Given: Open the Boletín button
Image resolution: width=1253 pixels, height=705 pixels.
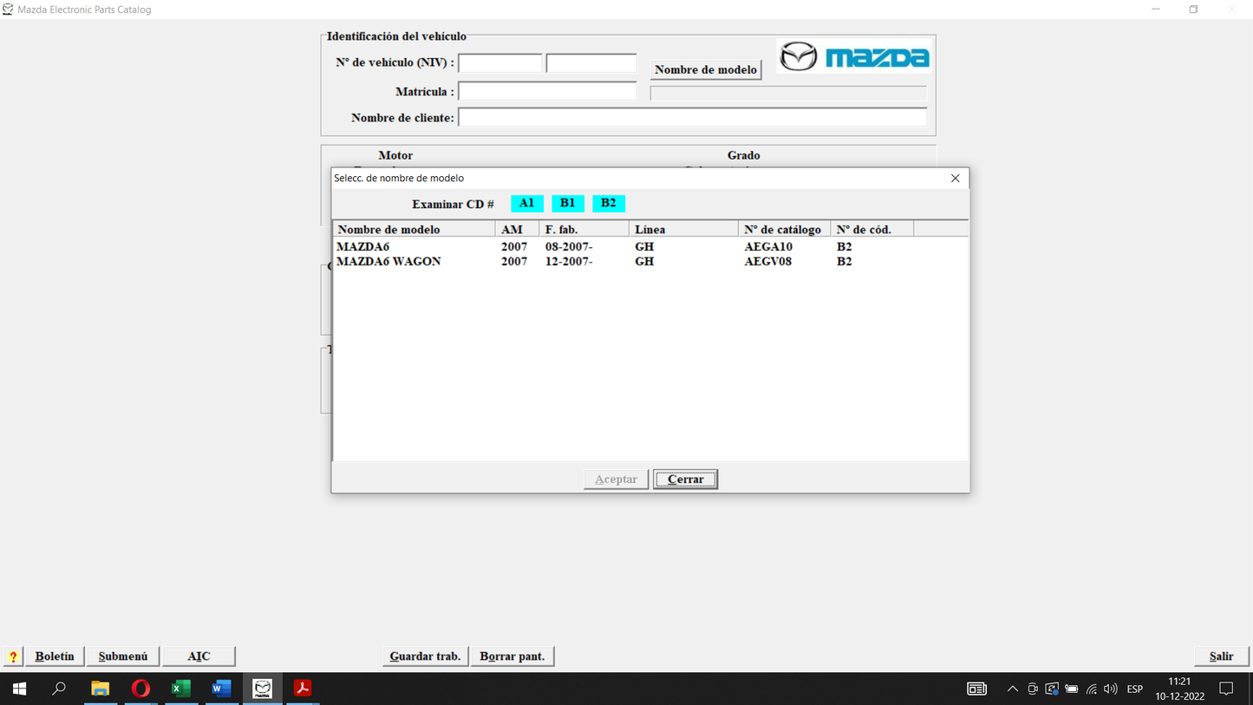Looking at the screenshot, I should coord(55,656).
